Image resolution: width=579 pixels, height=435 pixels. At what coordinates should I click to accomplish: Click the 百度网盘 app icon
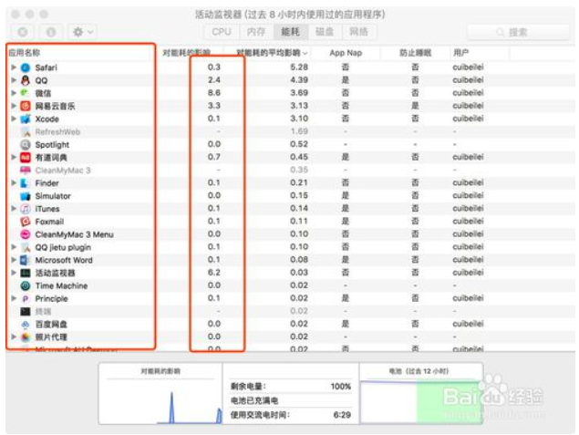pos(26,325)
